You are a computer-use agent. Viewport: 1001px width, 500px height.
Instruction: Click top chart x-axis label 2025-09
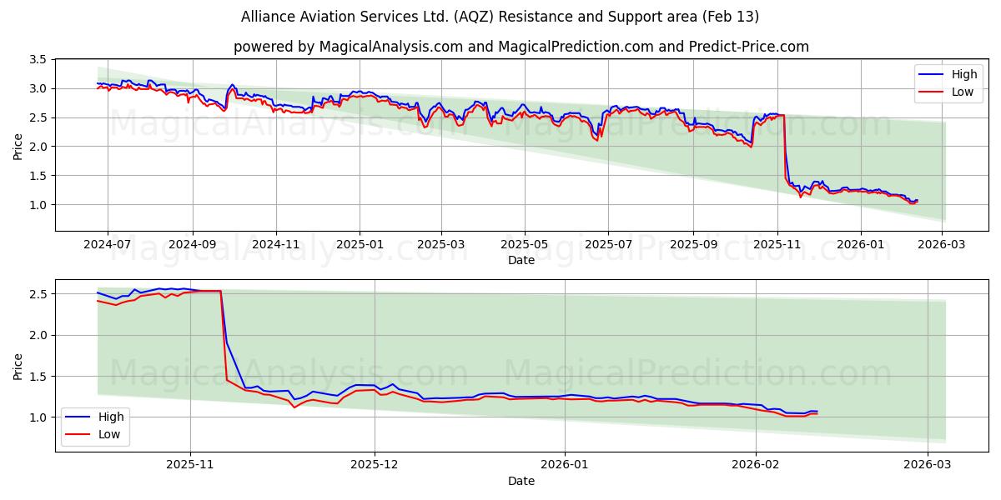coord(692,245)
